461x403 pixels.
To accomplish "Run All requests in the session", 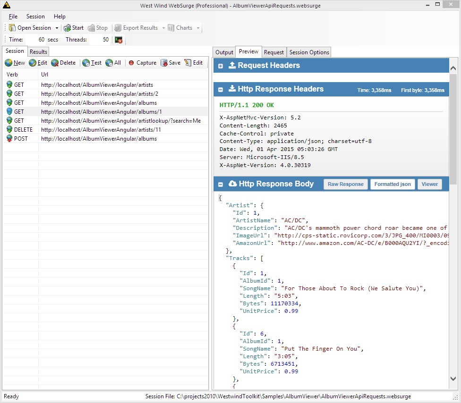I will pyautogui.click(x=113, y=62).
